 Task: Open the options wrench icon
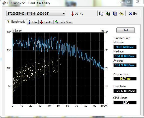[x=121, y=14]
